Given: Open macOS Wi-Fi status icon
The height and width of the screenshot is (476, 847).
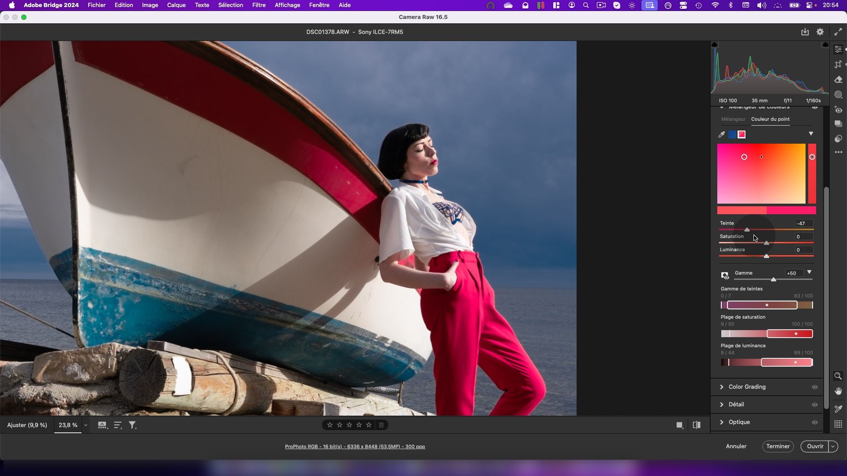Looking at the screenshot, I should click(715, 5).
